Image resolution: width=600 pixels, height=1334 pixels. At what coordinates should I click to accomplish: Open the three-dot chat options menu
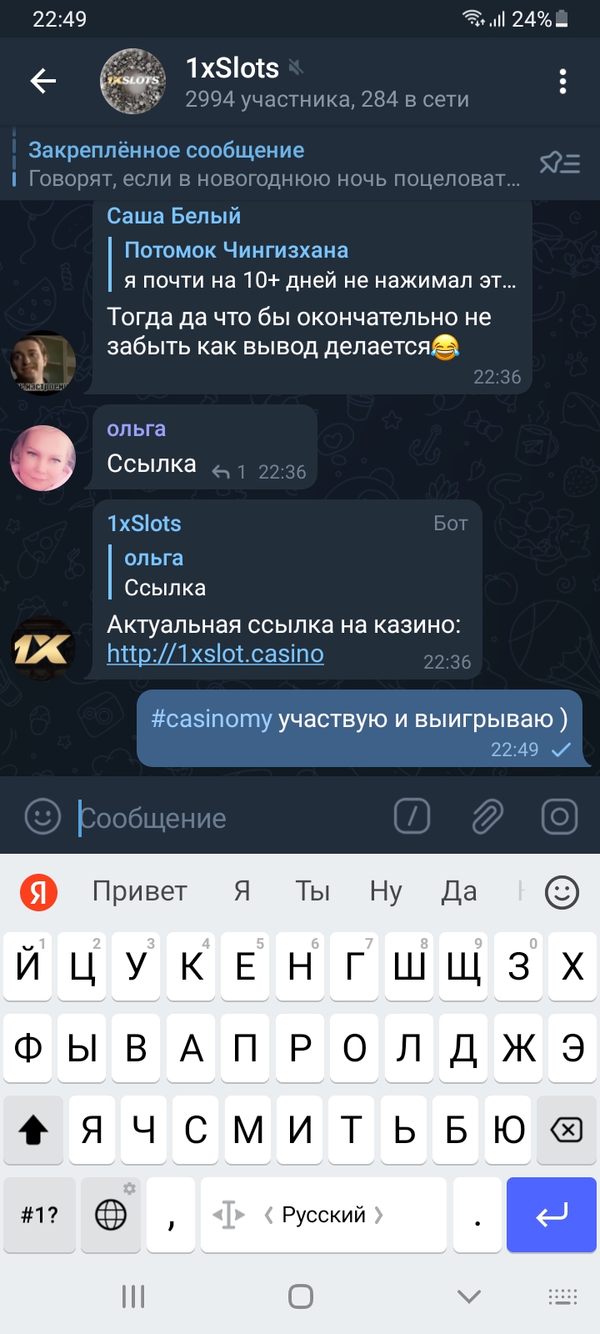(x=563, y=81)
